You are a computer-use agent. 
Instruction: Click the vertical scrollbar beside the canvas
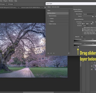click(81, 61)
